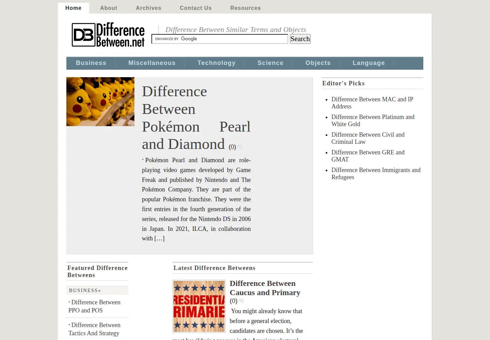
Task: Open Difference Between Pokémon Pearl and Diamond article
Action: tap(196, 118)
